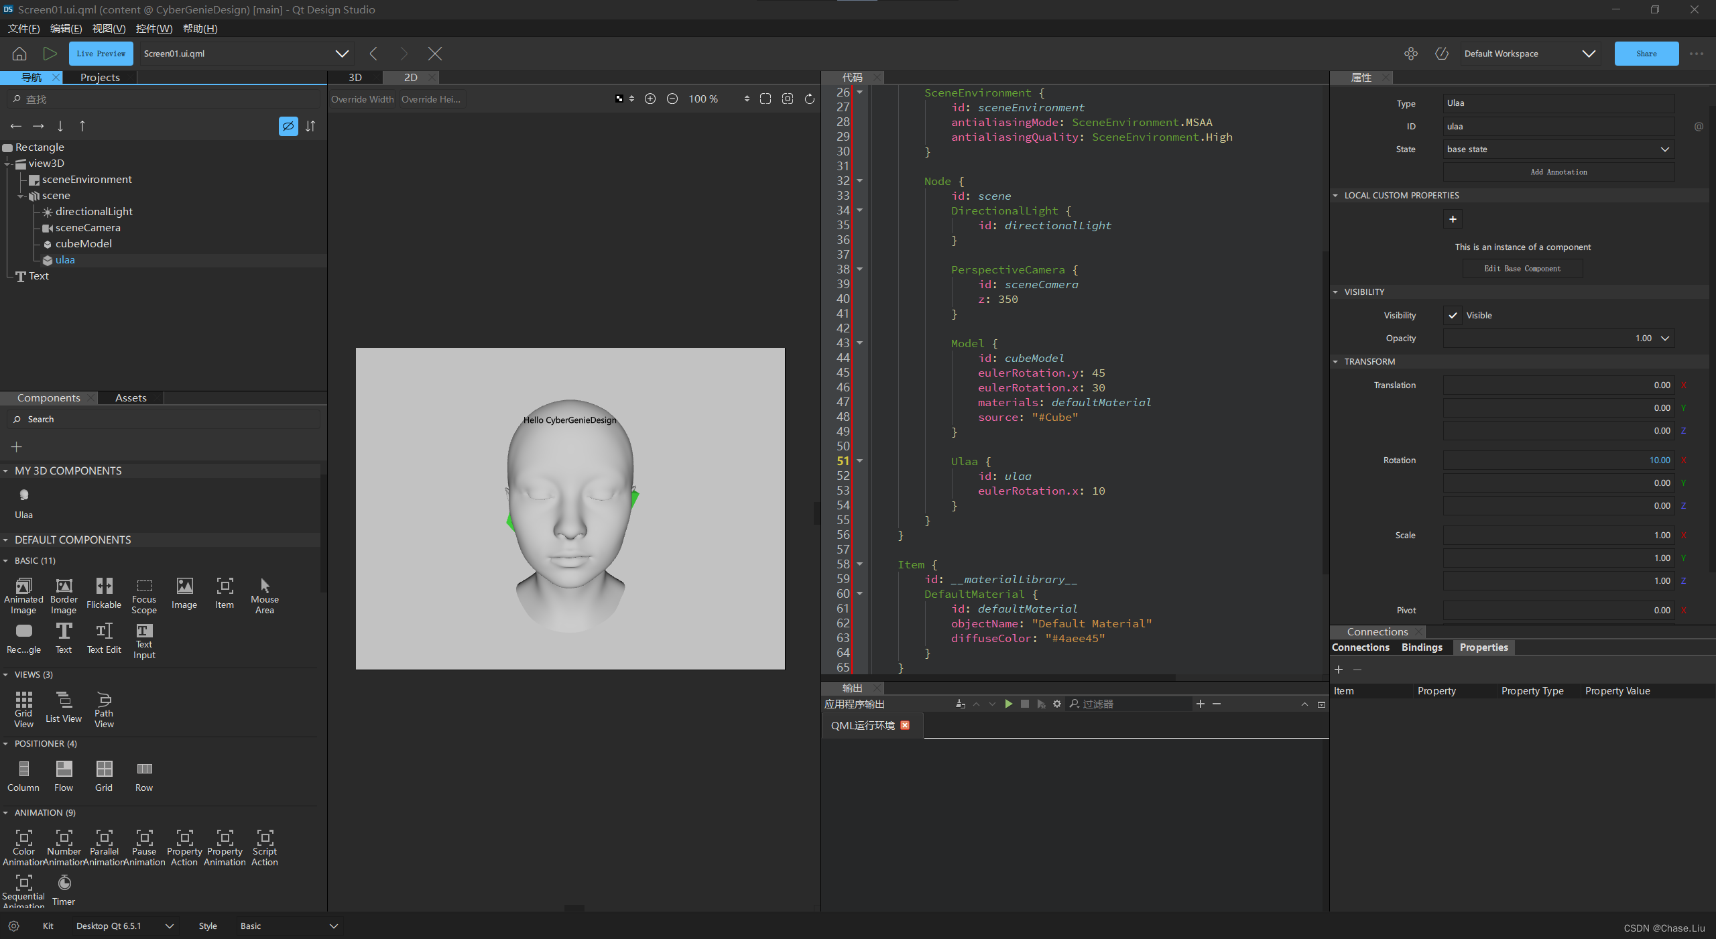Click the Share button
This screenshot has height=939, width=1716.
pos(1646,54)
